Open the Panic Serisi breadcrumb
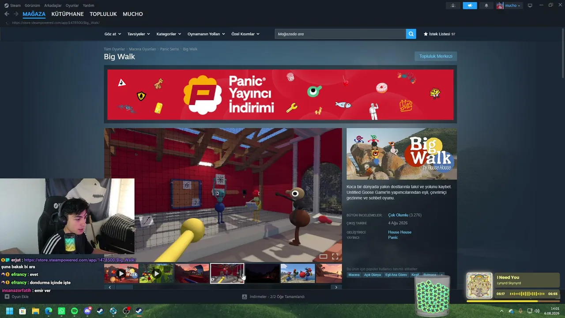 click(169, 49)
